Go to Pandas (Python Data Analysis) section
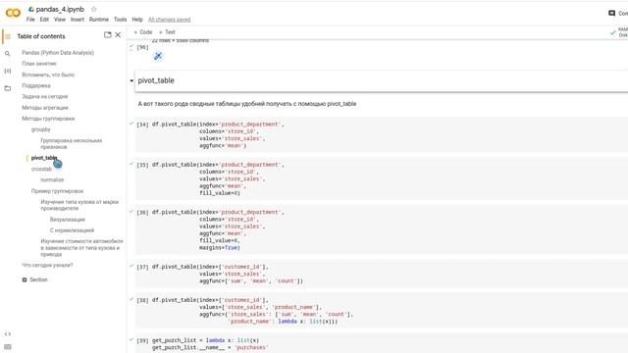This screenshot has width=628, height=353. pos(58,53)
